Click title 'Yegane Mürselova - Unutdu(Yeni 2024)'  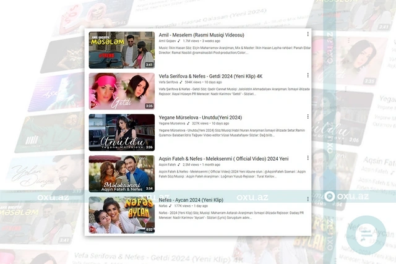tap(200, 117)
